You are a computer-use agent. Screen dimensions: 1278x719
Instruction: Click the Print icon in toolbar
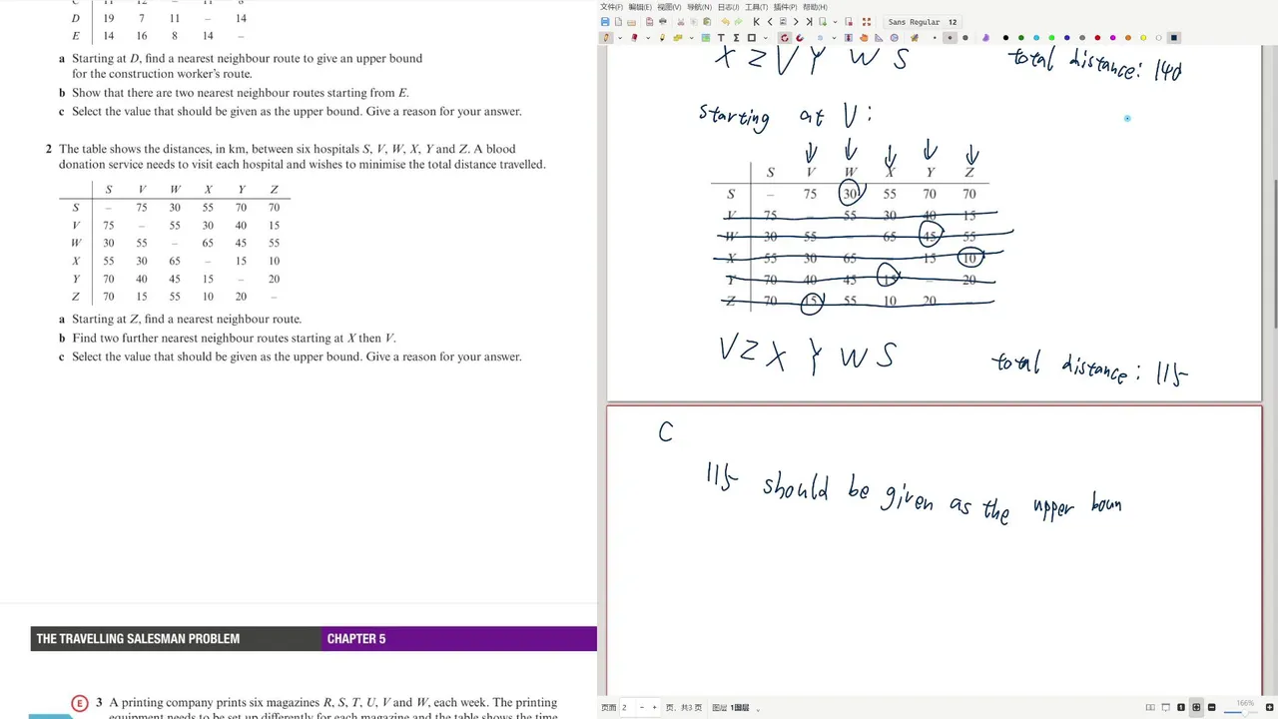pos(661,22)
